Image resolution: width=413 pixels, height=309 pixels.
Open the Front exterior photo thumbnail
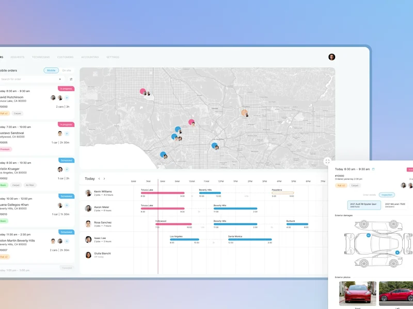pyautogui.click(x=358, y=293)
